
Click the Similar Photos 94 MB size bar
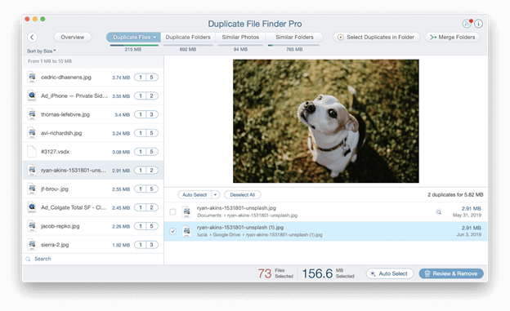240,45
